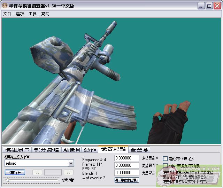The image size is (223, 188).
Task: Click the 停止 stop button
Action: point(15,173)
